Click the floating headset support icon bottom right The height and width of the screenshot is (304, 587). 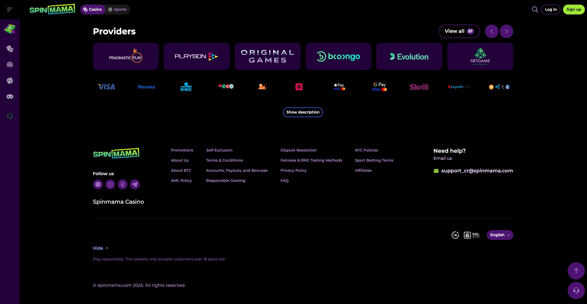pyautogui.click(x=576, y=290)
